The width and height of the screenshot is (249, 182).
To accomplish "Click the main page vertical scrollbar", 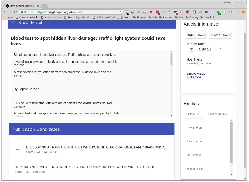I will tap(245, 100).
